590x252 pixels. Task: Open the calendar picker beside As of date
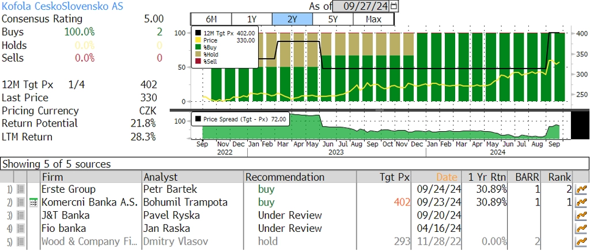[394, 6]
